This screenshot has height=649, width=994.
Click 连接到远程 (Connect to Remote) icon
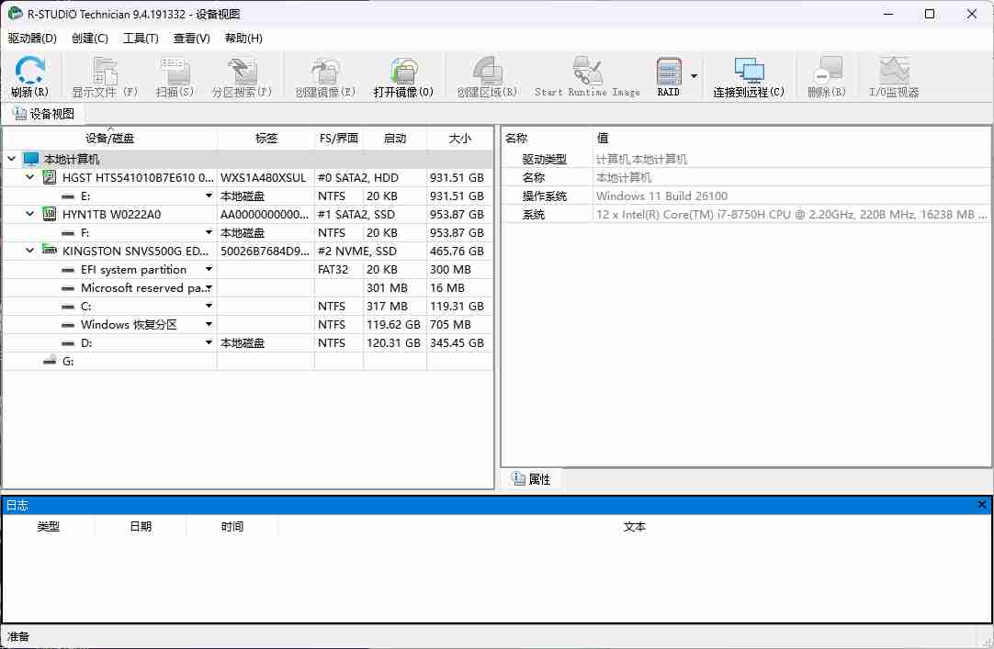pyautogui.click(x=748, y=75)
